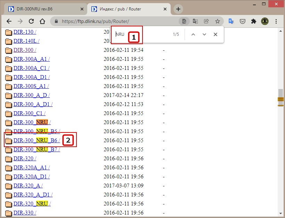Viewport: 285px width, 218px height.
Task: Open a new browser tab
Action: pyautogui.click(x=178, y=9)
